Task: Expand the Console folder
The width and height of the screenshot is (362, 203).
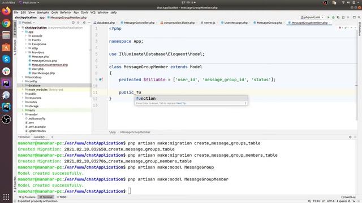Action: (x=26, y=36)
